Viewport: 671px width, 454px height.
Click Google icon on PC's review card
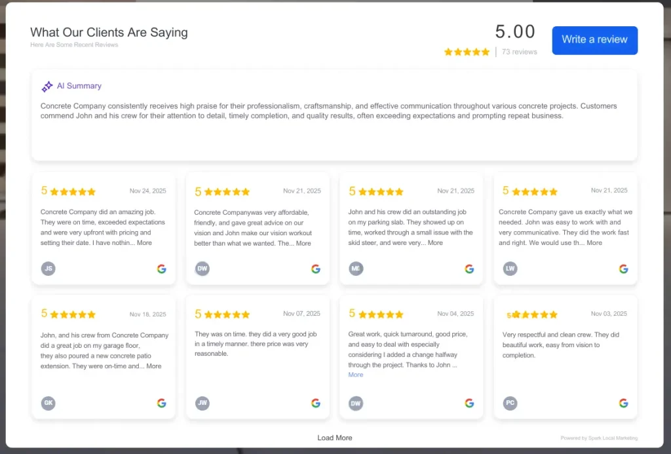click(623, 403)
